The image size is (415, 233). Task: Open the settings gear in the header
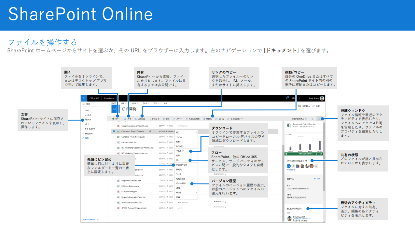(293, 98)
